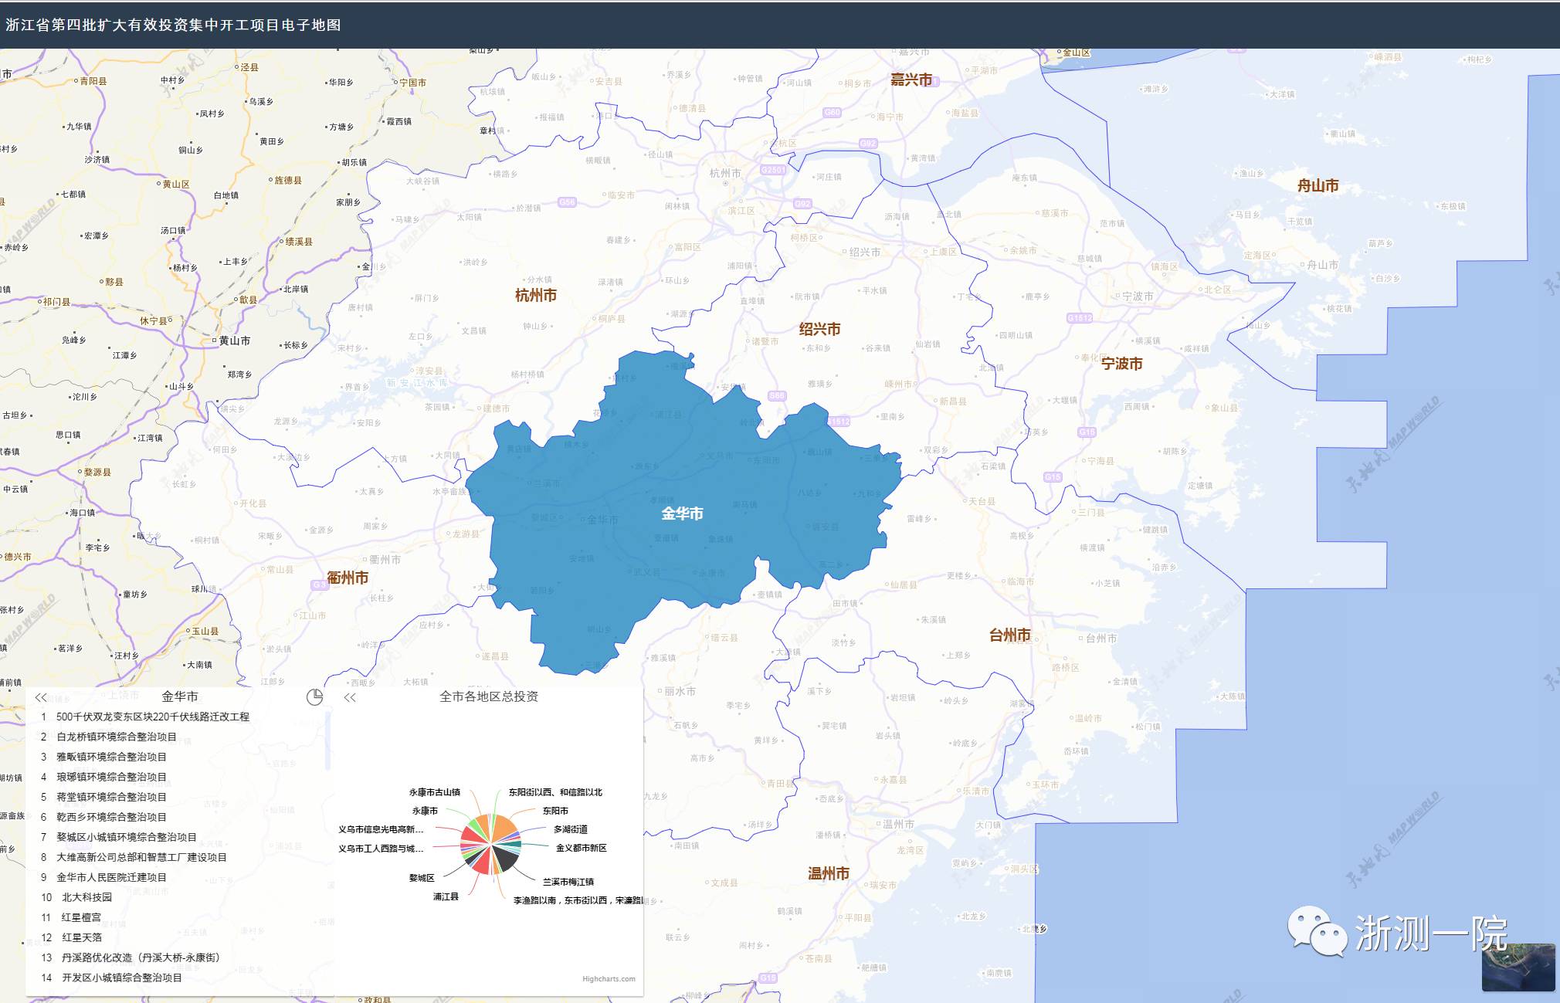This screenshot has height=1003, width=1560.
Task: Select project 蒋堂镇环境综合整治项目
Action: pyautogui.click(x=111, y=797)
